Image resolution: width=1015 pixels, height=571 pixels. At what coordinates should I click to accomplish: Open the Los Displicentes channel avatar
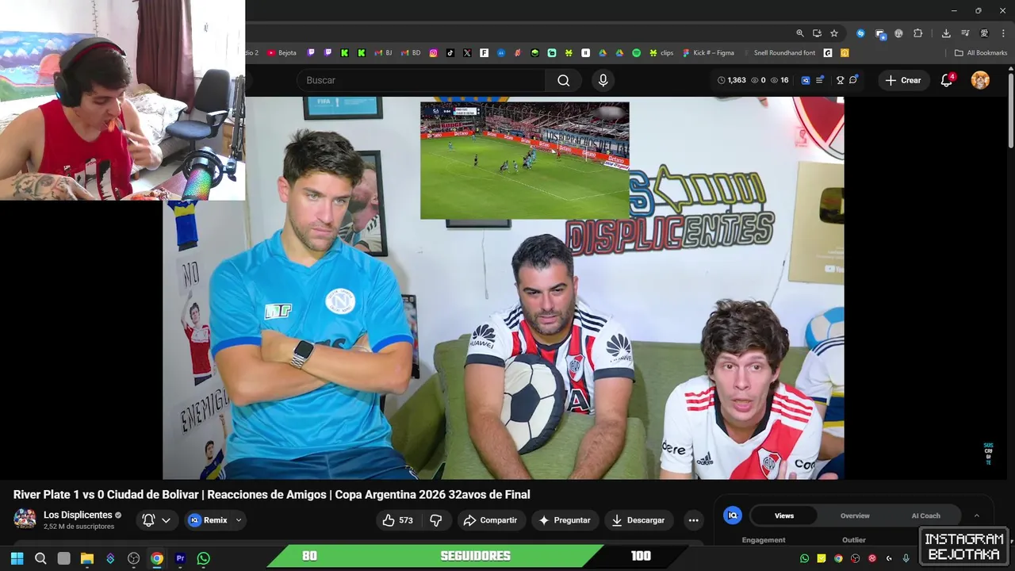(x=25, y=519)
